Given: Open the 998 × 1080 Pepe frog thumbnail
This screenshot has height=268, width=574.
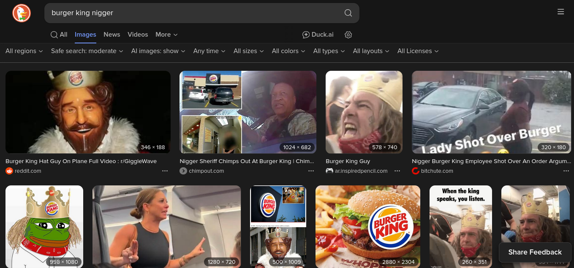Looking at the screenshot, I should [x=44, y=227].
